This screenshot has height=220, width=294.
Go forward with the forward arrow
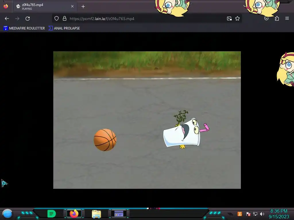click(x=17, y=19)
